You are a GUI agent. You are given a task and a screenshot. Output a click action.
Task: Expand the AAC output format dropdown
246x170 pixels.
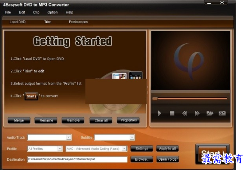click(x=124, y=148)
